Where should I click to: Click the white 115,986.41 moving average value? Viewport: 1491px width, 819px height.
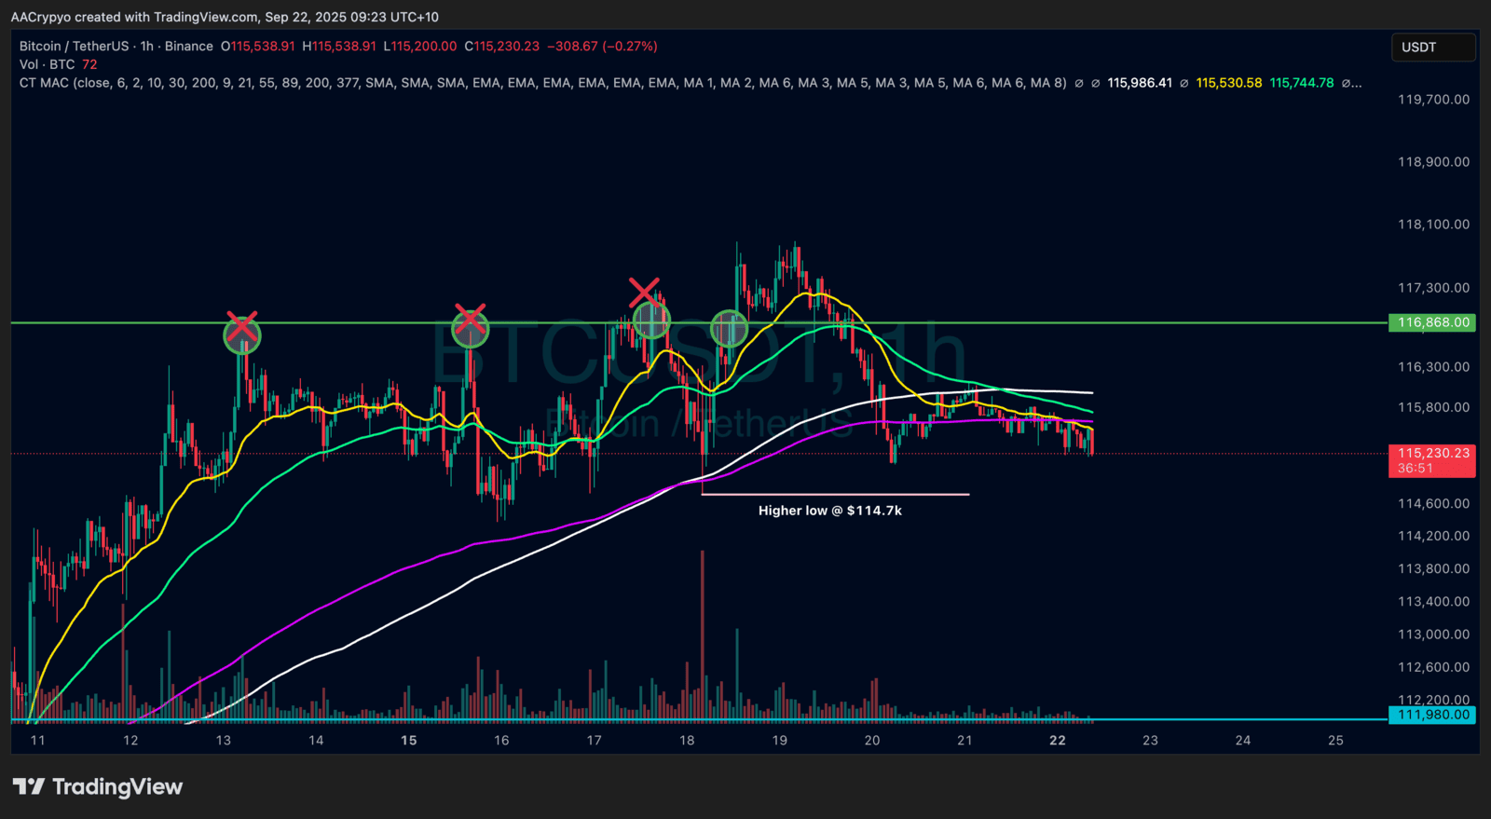1139,83
